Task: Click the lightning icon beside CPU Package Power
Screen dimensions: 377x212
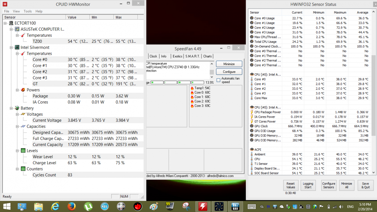Action: (x=252, y=112)
